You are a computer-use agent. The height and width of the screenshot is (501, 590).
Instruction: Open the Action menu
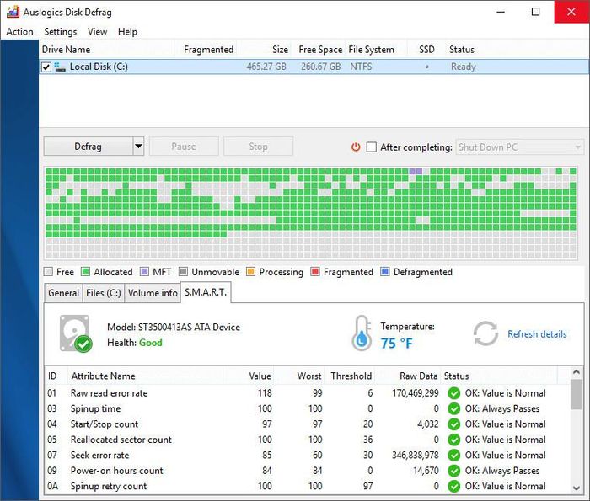pyautogui.click(x=19, y=32)
